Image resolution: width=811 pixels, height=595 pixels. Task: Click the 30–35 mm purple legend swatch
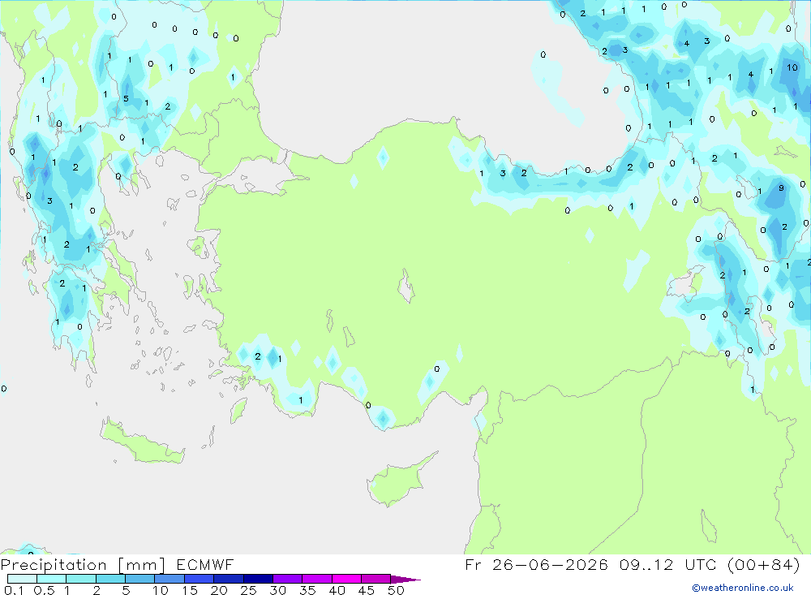pyautogui.click(x=288, y=579)
